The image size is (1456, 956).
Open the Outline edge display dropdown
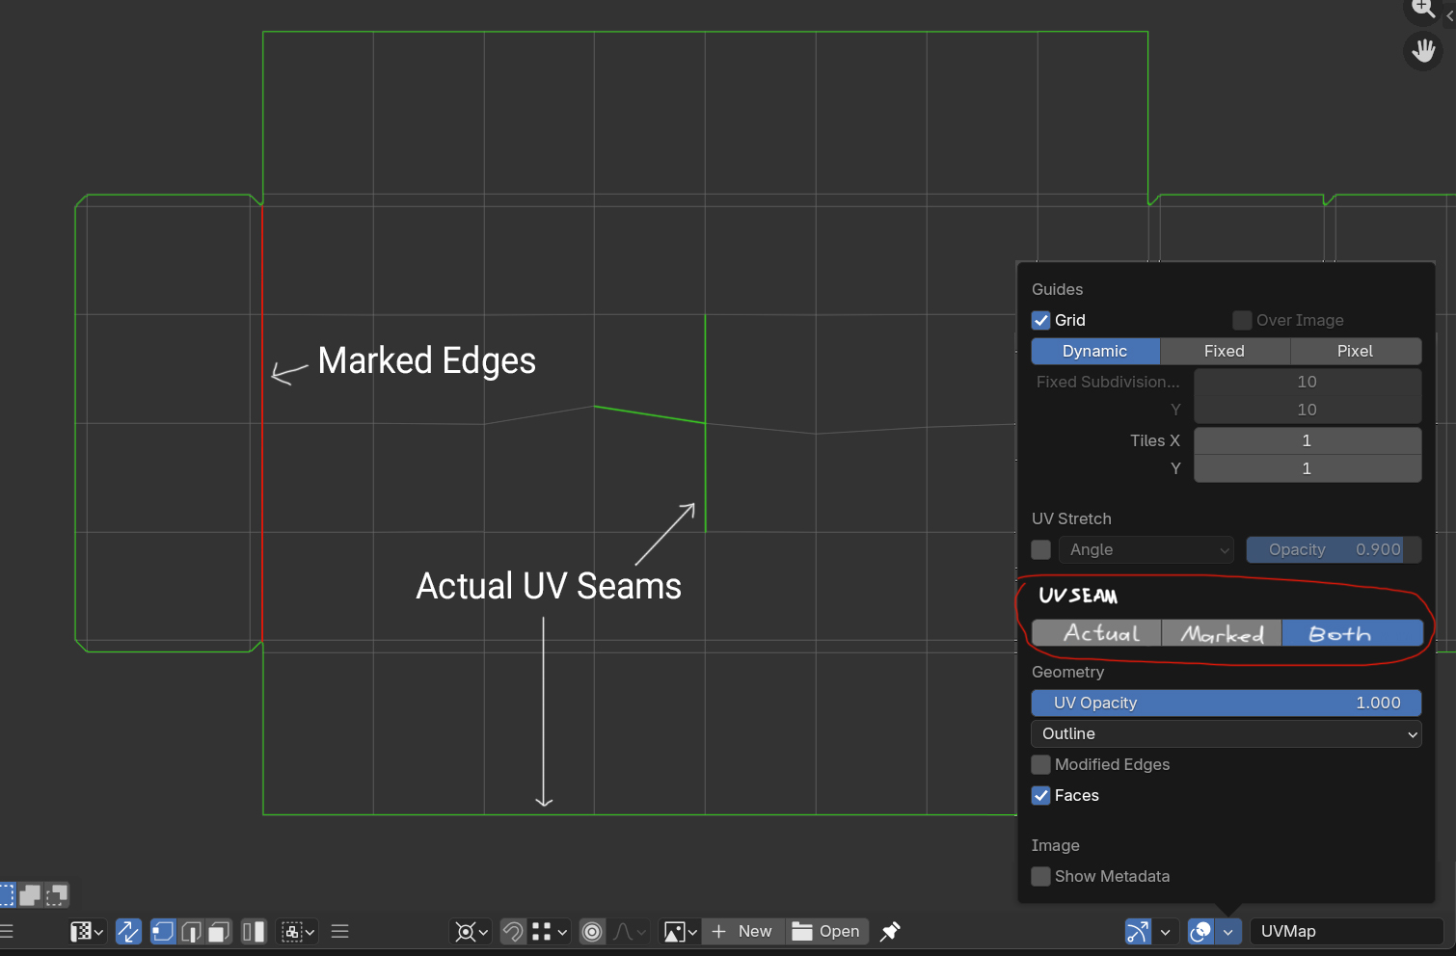coord(1227,733)
